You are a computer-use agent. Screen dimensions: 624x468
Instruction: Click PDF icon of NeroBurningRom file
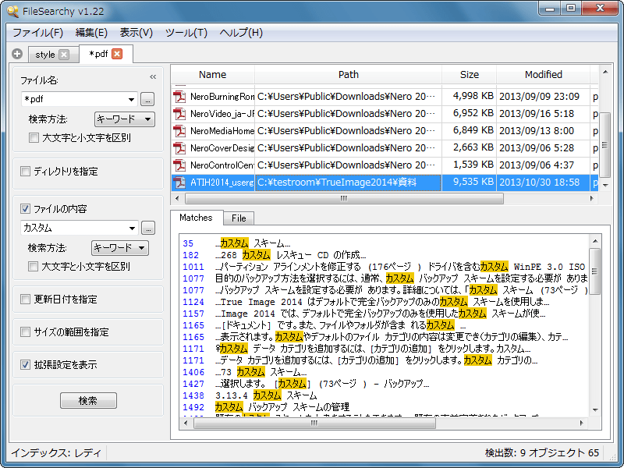pos(179,97)
